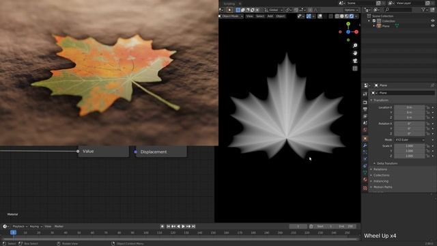
Task: Collapse the Transform panel
Action: [x=381, y=100]
